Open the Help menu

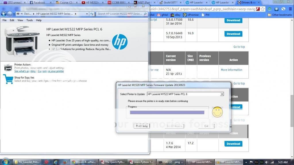[39, 20]
